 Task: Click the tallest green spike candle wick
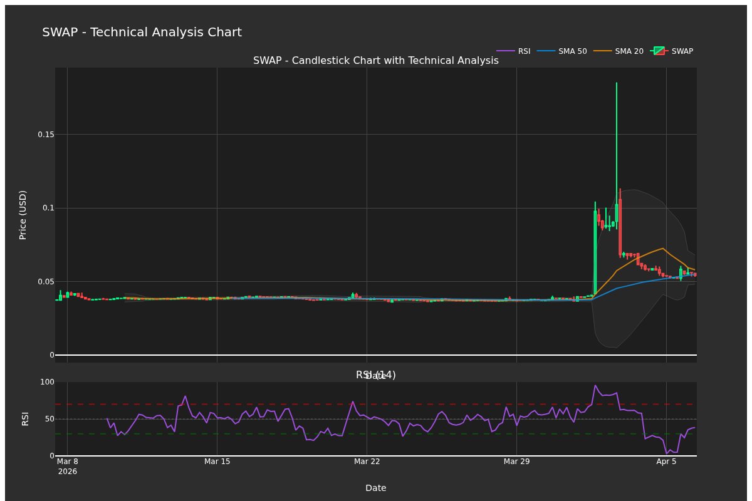click(x=617, y=143)
